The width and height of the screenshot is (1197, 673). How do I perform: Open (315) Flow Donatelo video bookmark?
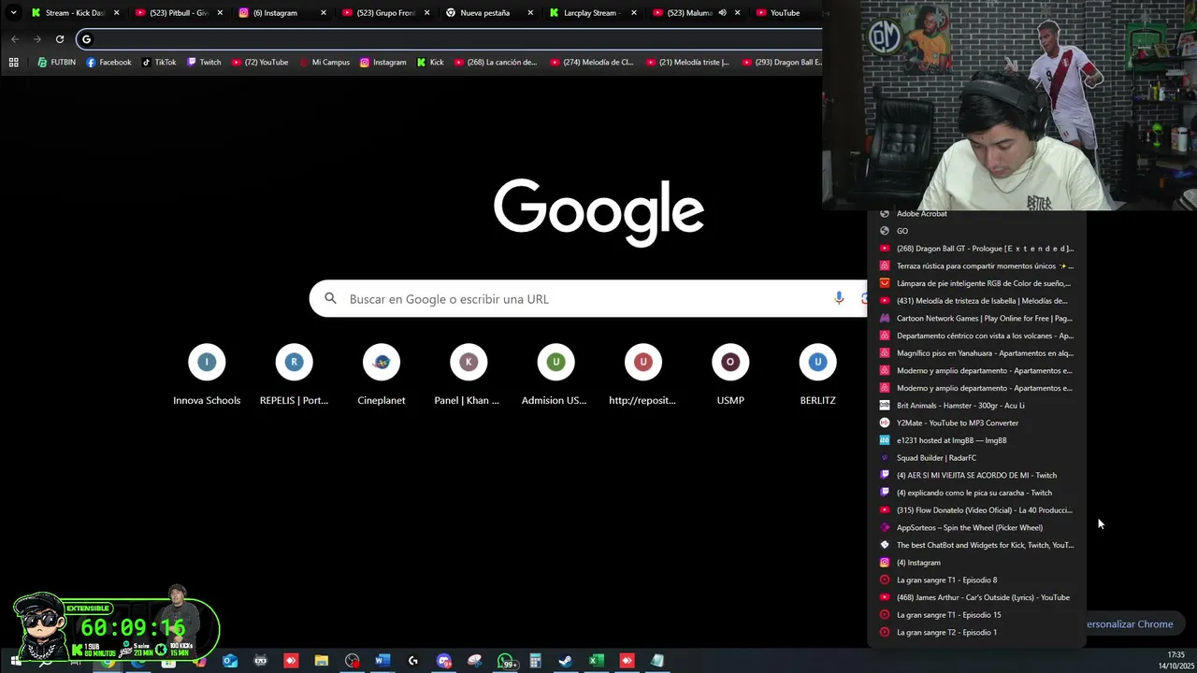tap(977, 510)
